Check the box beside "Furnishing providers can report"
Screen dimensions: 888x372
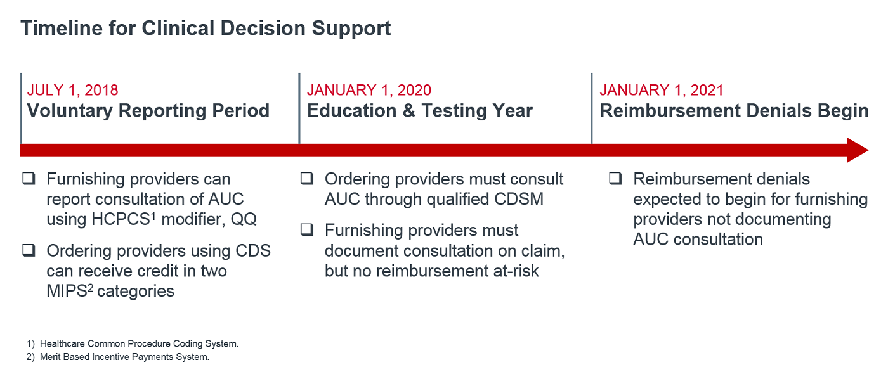click(x=29, y=179)
